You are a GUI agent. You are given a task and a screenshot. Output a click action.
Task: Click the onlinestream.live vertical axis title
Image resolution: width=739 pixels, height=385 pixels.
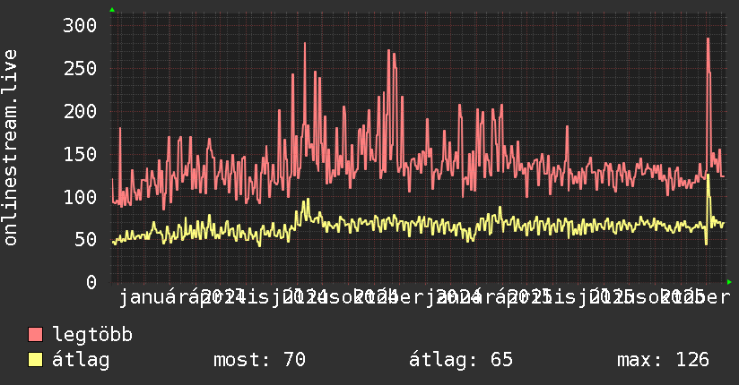[x=10, y=148]
